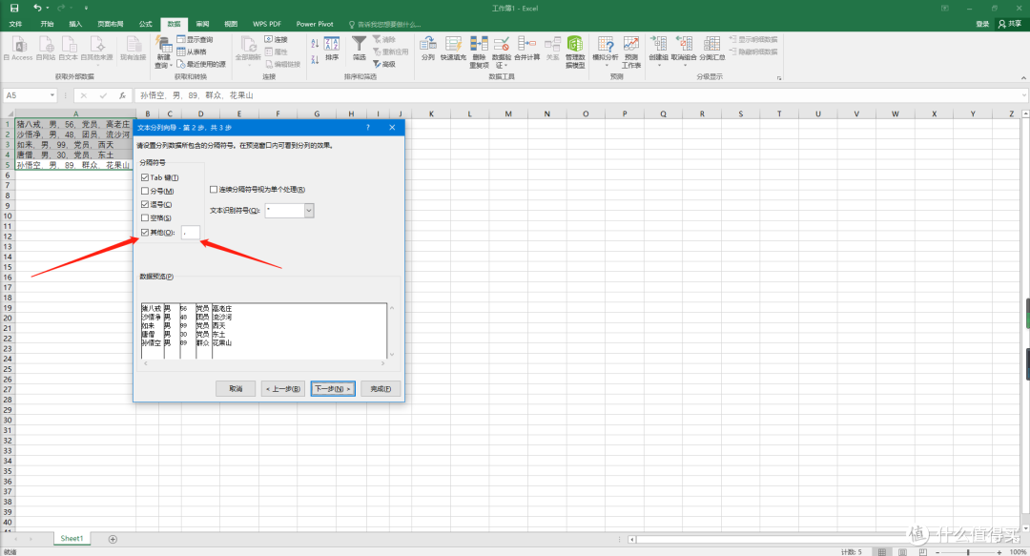This screenshot has height=556, width=1030.
Task: Click the 登录 (Sign in) link
Action: click(x=982, y=24)
